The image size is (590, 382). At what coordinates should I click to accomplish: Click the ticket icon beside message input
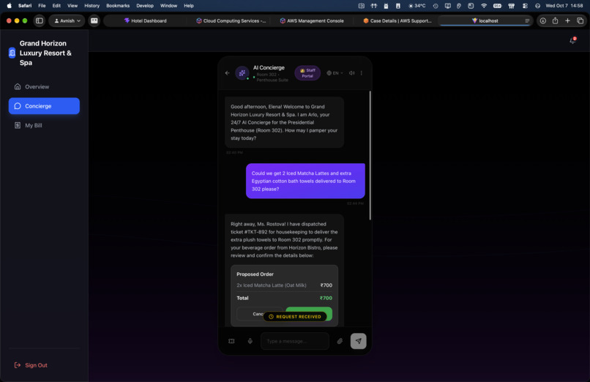pos(231,341)
